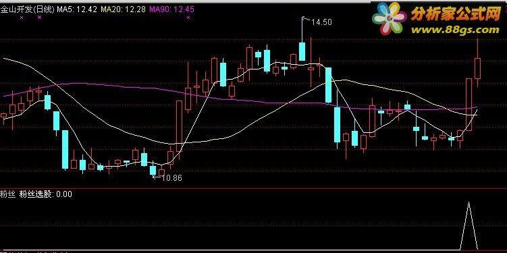This screenshot has height=253, width=507.
Task: Click the 粉丝 indicator name label
Action: tap(7, 194)
